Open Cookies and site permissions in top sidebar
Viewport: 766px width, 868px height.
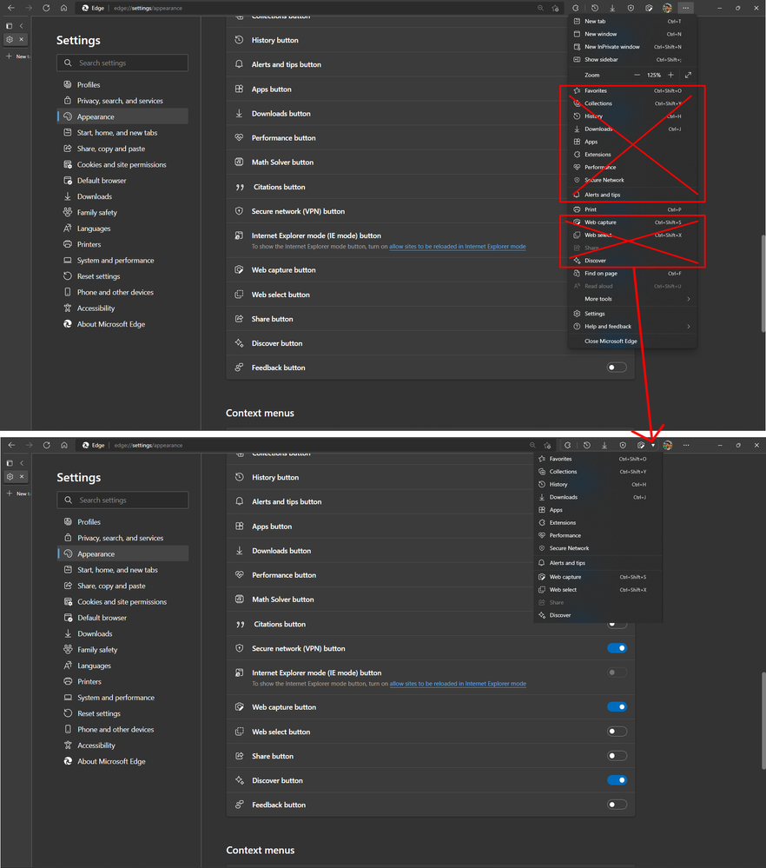click(x=122, y=164)
